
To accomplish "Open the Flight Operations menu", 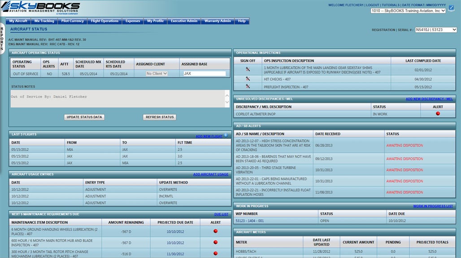I will coord(104,21).
